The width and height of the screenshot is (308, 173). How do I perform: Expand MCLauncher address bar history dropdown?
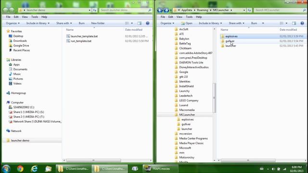click(x=244, y=10)
